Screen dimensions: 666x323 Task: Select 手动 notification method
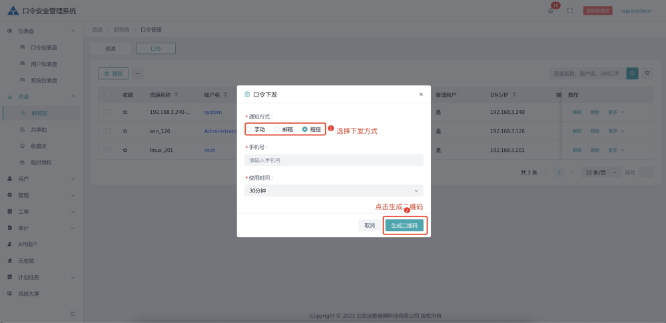pos(251,129)
